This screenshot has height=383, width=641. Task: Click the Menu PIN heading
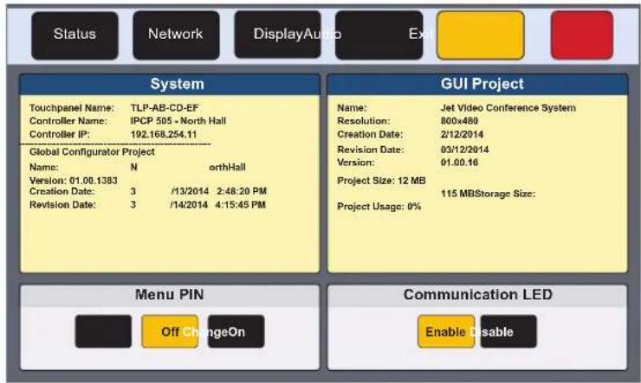[170, 295]
